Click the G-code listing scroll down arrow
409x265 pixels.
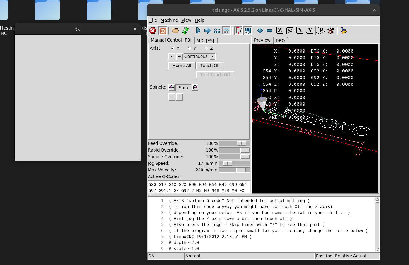point(377,249)
